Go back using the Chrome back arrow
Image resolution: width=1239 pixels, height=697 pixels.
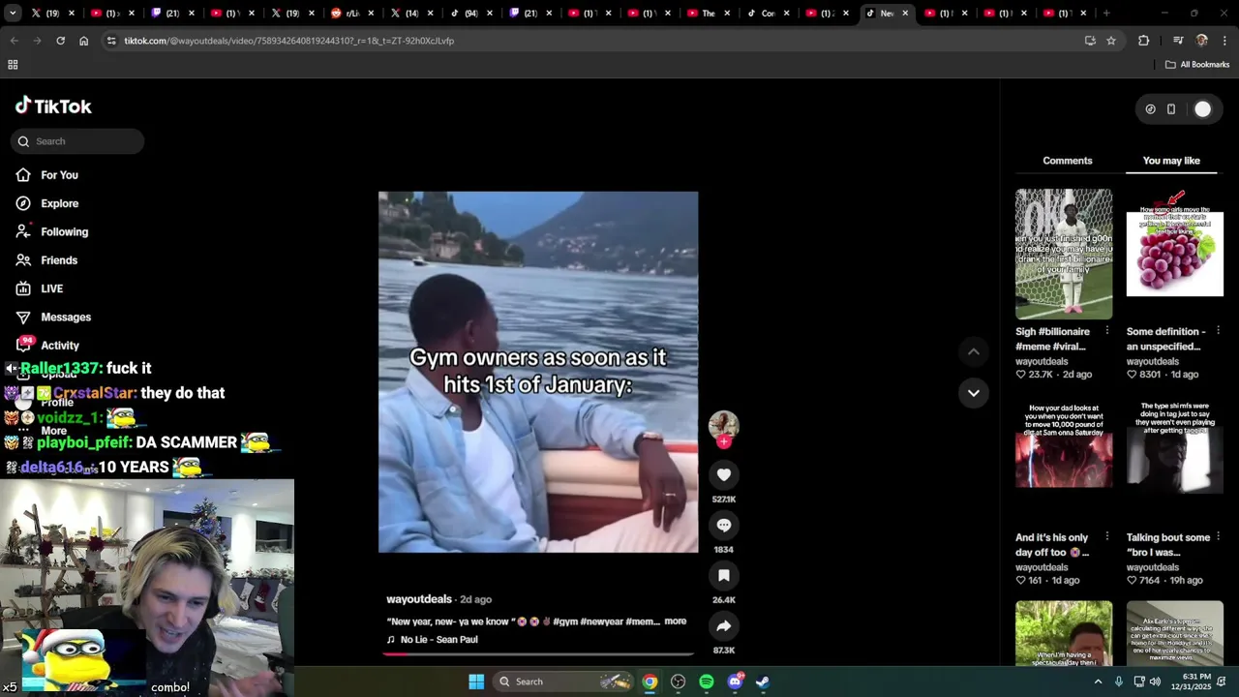click(14, 41)
